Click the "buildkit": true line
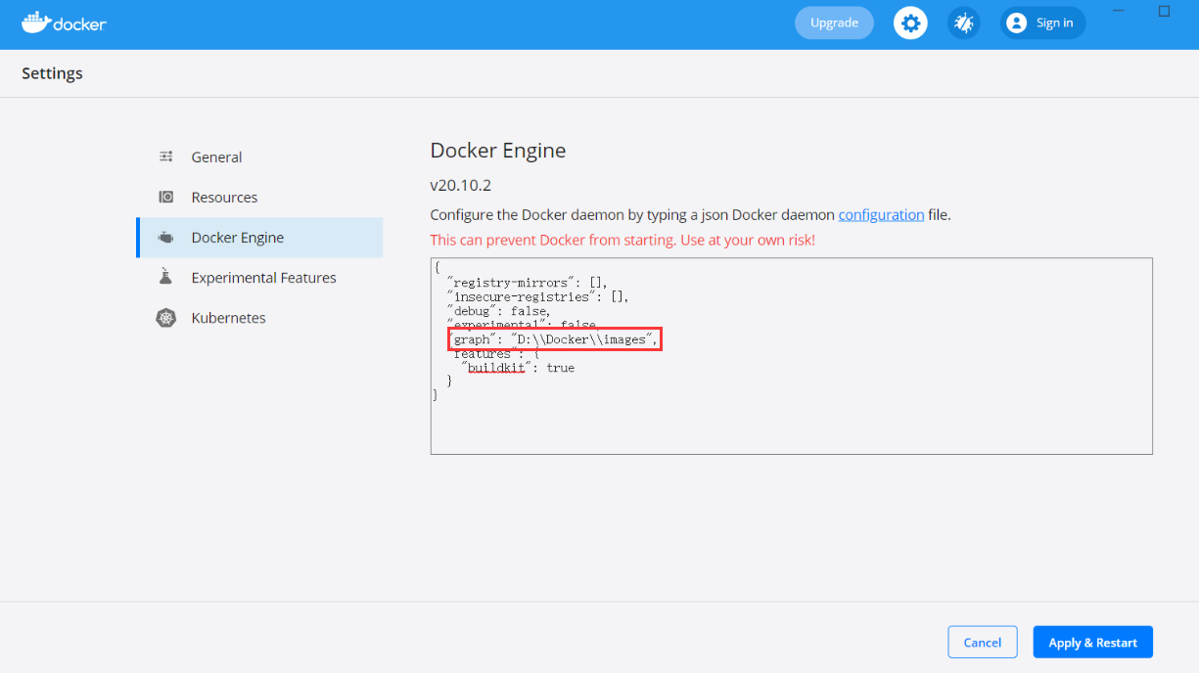Viewport: 1199px width, 673px height. pyautogui.click(x=518, y=368)
